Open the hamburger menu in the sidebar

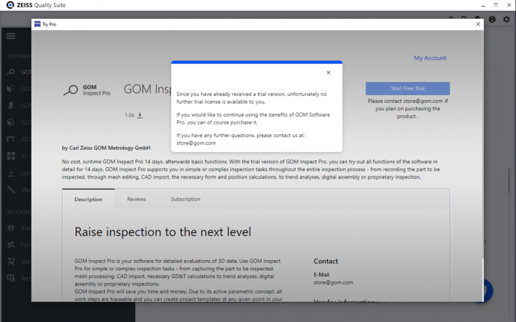[10, 36]
